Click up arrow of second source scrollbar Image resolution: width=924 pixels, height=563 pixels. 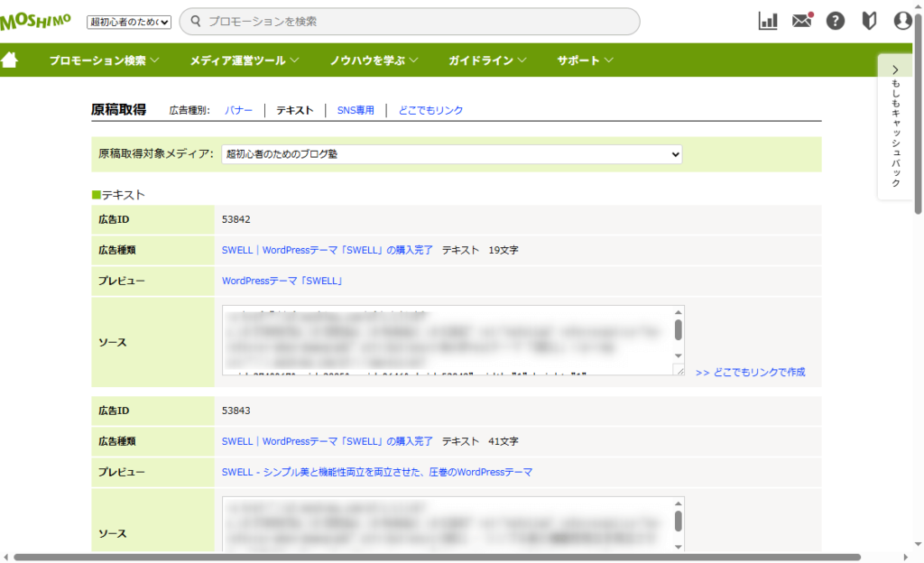(x=679, y=503)
